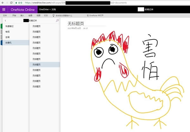Click the 无标题页 page title field
190x132 pixels.
click(x=76, y=24)
